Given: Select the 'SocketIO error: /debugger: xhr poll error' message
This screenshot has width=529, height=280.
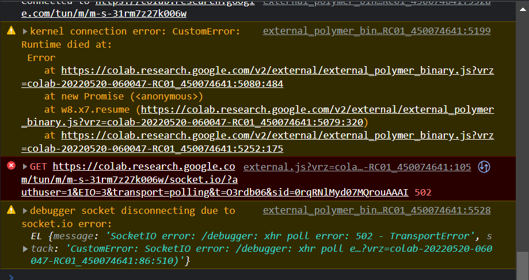Looking at the screenshot, I should [290, 236].
